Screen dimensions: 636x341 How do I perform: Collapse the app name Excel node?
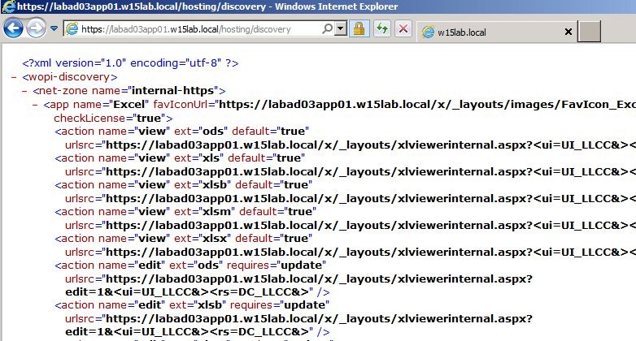pyautogui.click(x=35, y=105)
